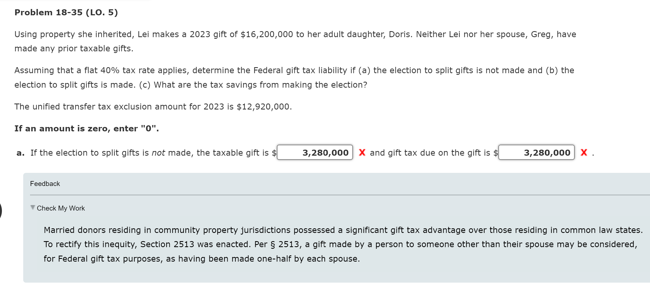This screenshot has height=284, width=650.
Task: Click the X marker after the first answer box
Action: pos(362,153)
